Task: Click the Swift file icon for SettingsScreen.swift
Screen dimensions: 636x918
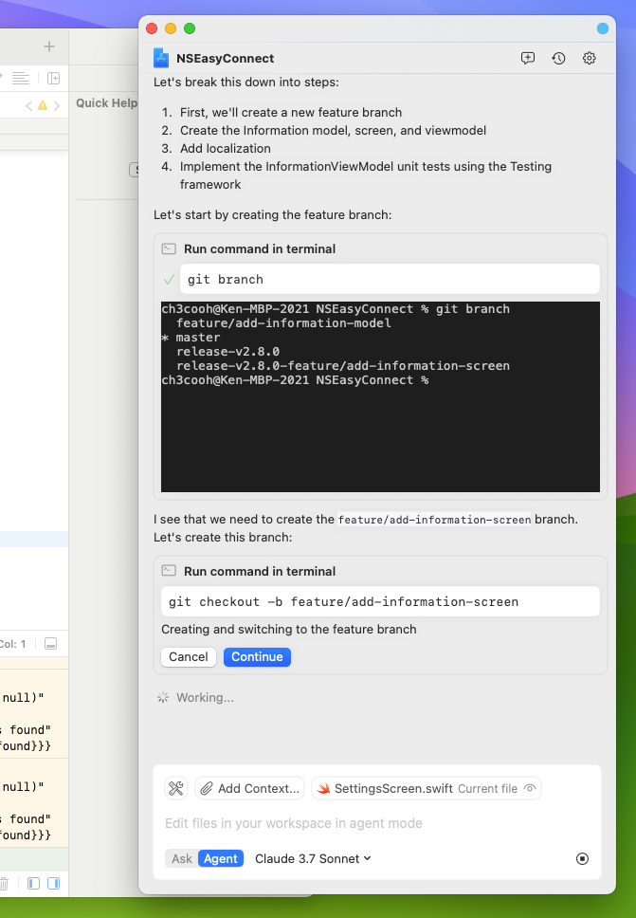Action: (323, 789)
